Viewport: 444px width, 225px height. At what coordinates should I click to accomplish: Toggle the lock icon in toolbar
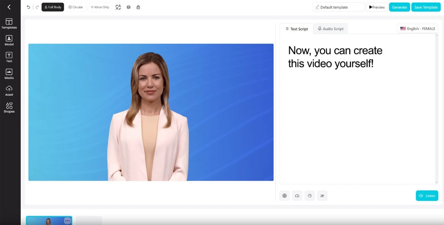[138, 7]
